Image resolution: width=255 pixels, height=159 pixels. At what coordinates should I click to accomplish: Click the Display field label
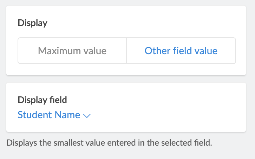point(42,100)
